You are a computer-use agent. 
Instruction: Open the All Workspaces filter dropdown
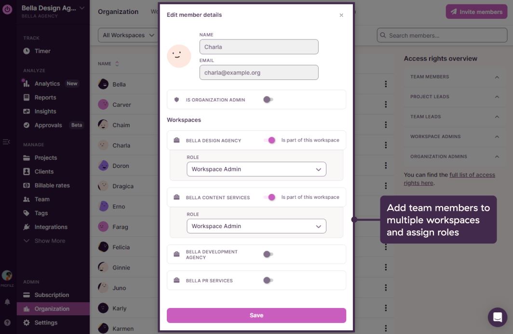[x=128, y=35]
